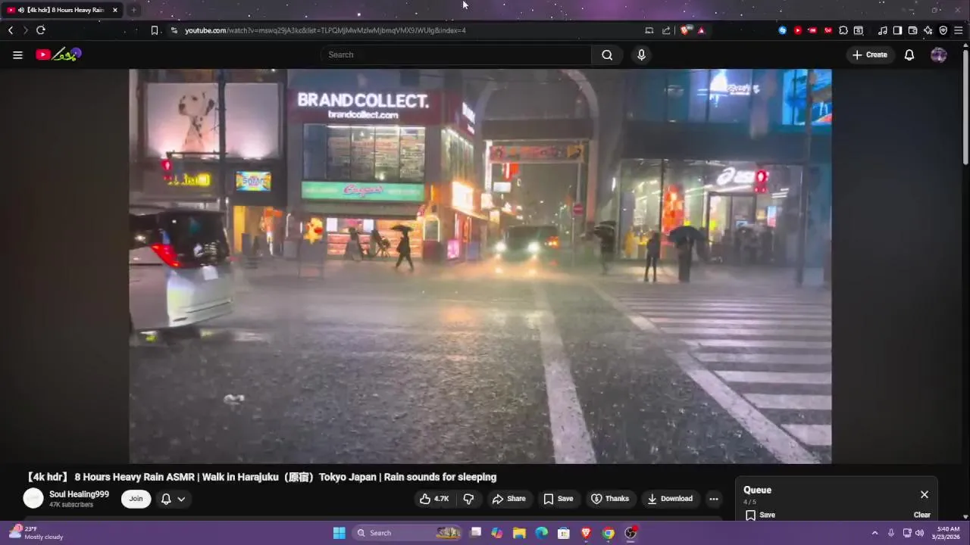Open Brave Shields lion icon
The width and height of the screenshot is (970, 545).
click(x=685, y=30)
